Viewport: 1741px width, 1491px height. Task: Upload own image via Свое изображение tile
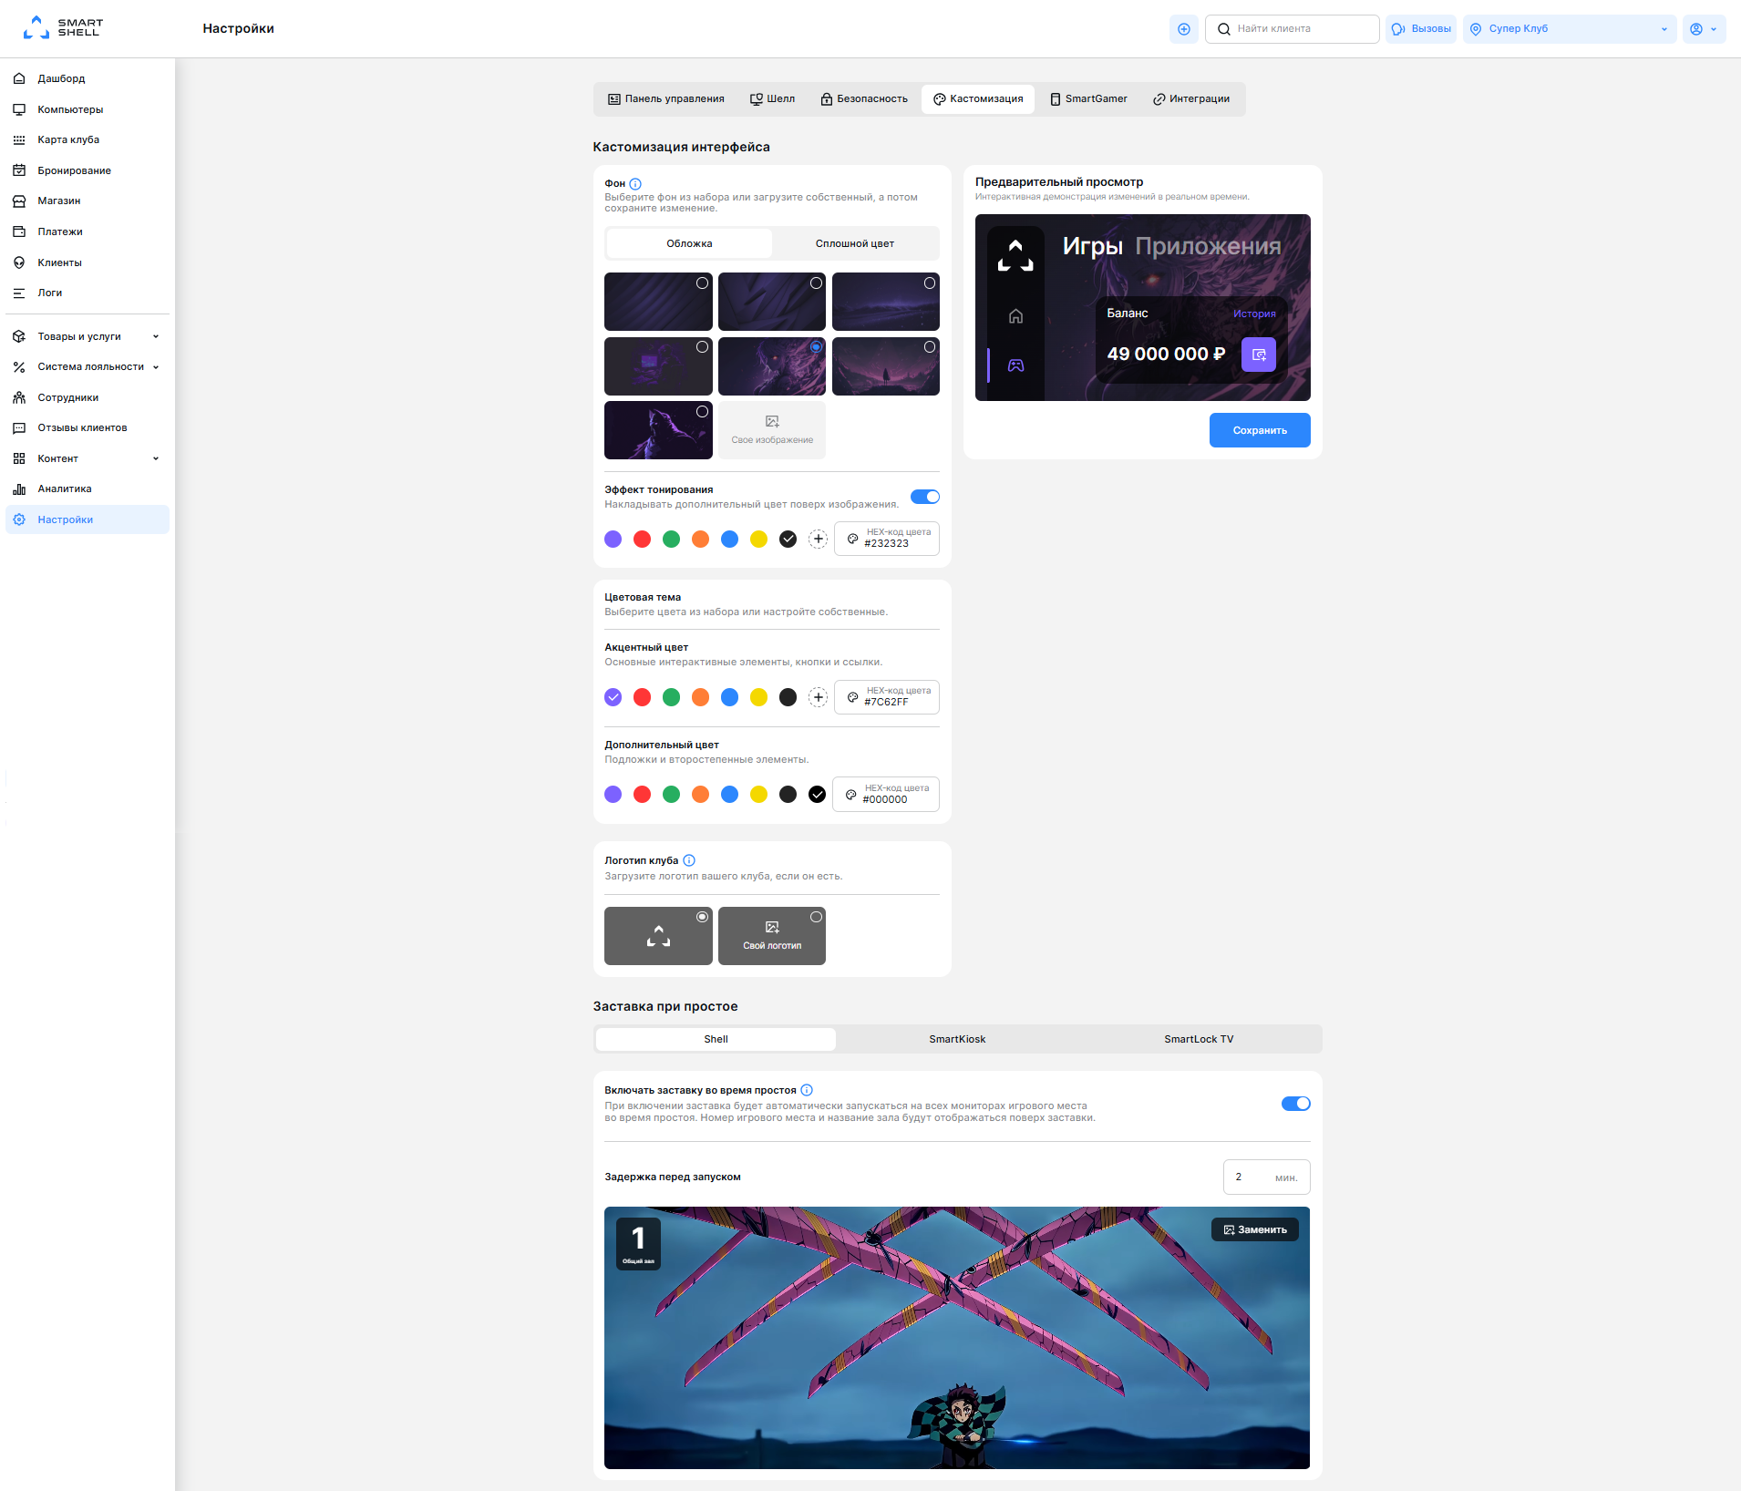coord(772,430)
